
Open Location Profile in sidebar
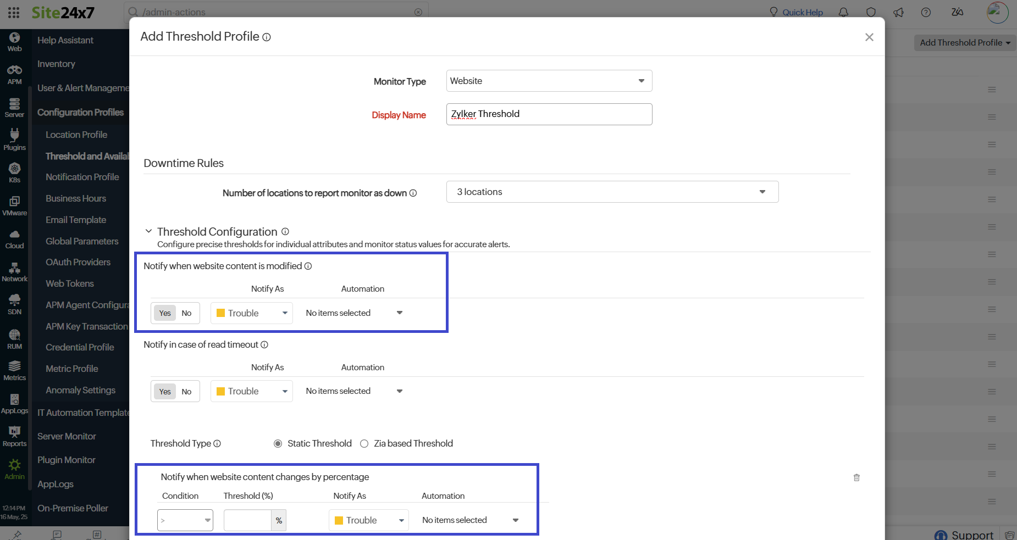pyautogui.click(x=76, y=135)
